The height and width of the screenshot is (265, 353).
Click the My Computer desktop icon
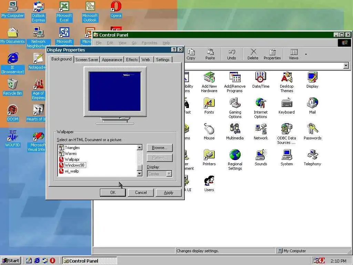13,10
